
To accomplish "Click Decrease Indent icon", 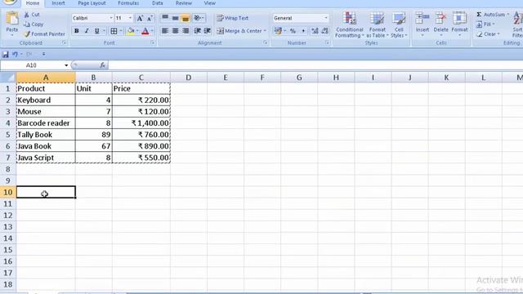I will point(197,31).
